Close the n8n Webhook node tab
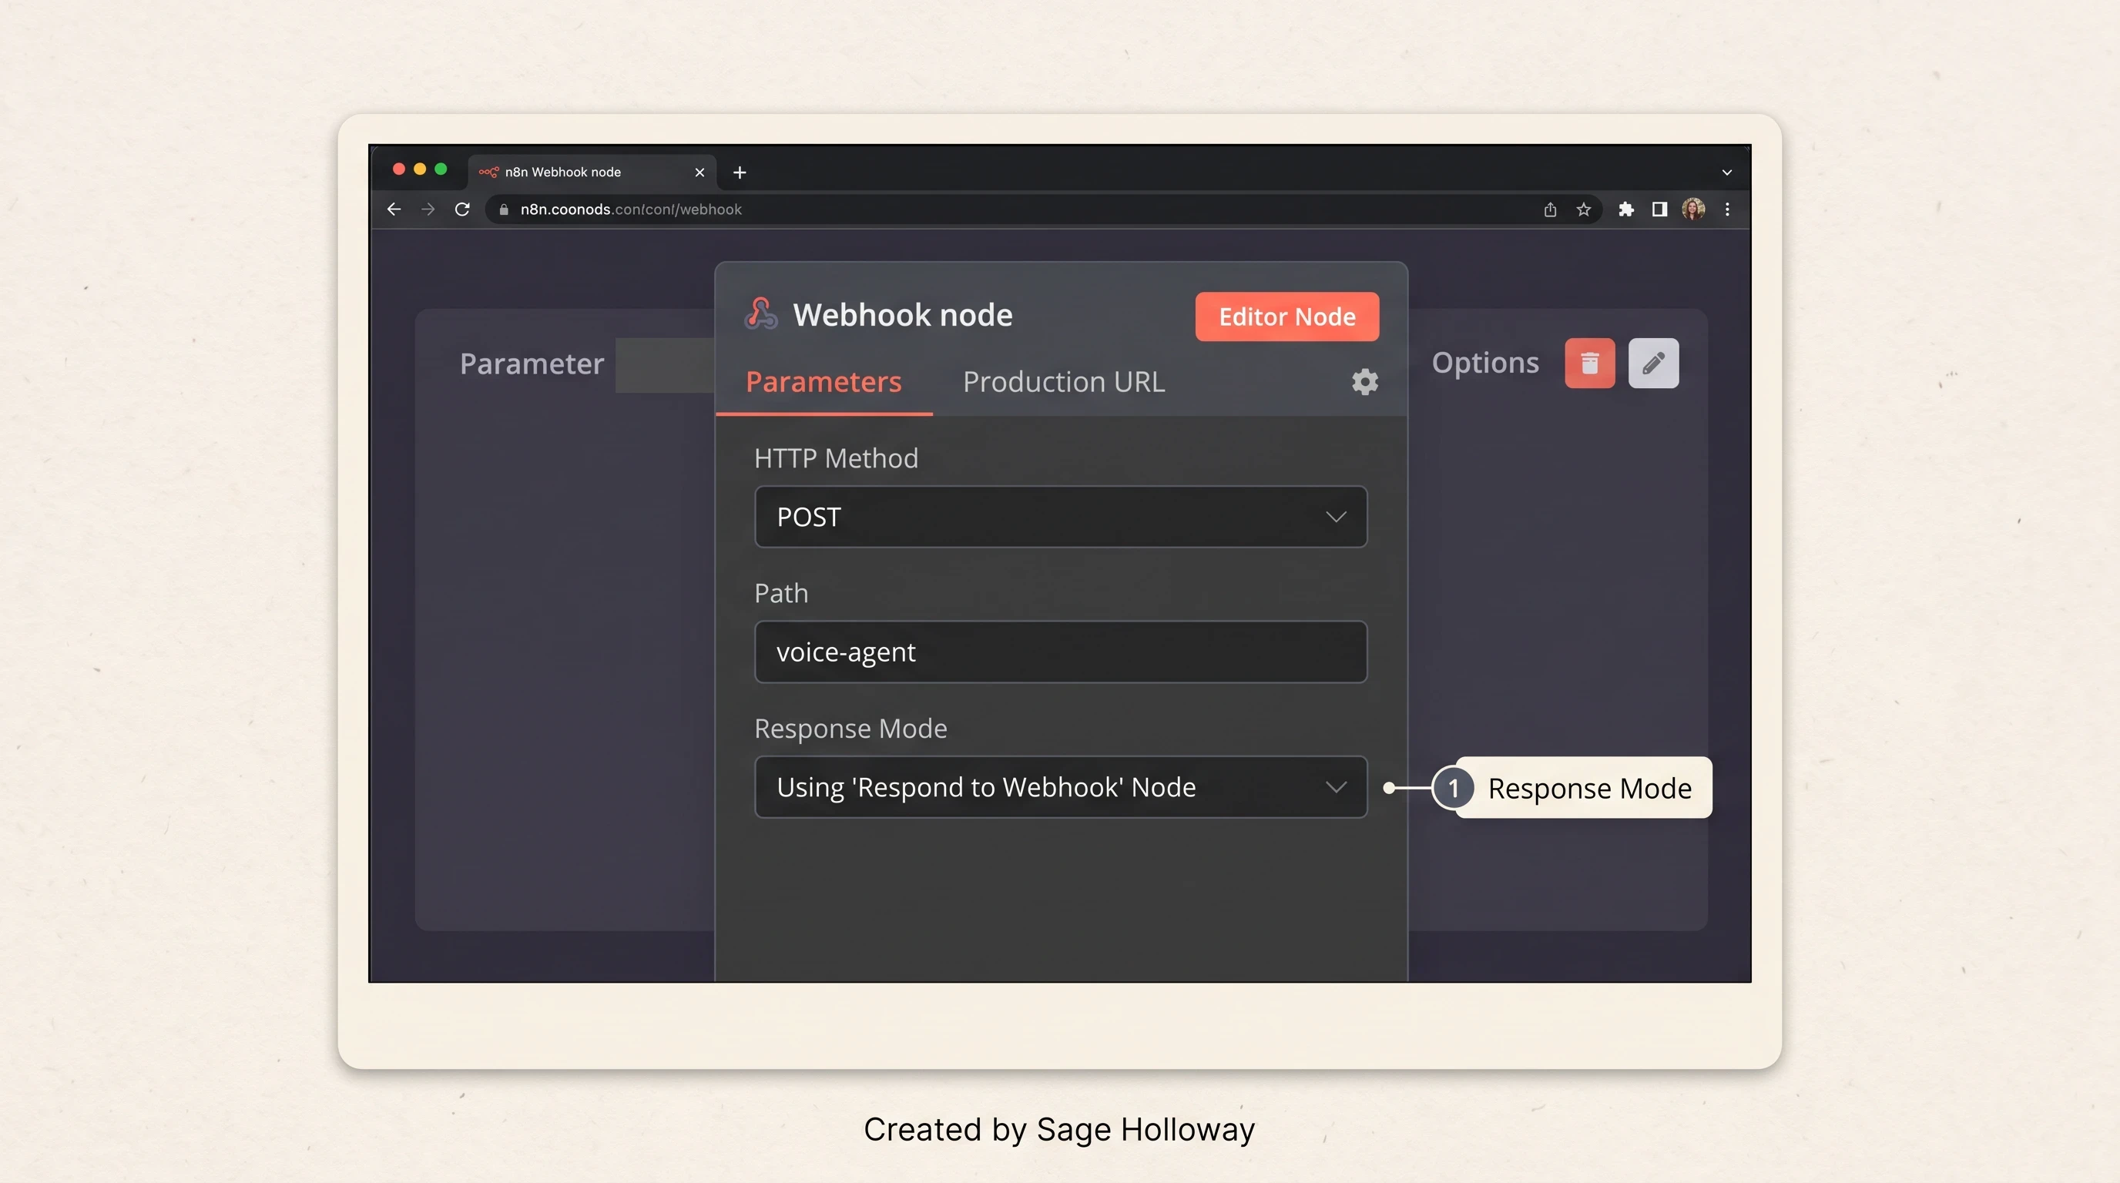This screenshot has width=2120, height=1183. pyautogui.click(x=699, y=172)
